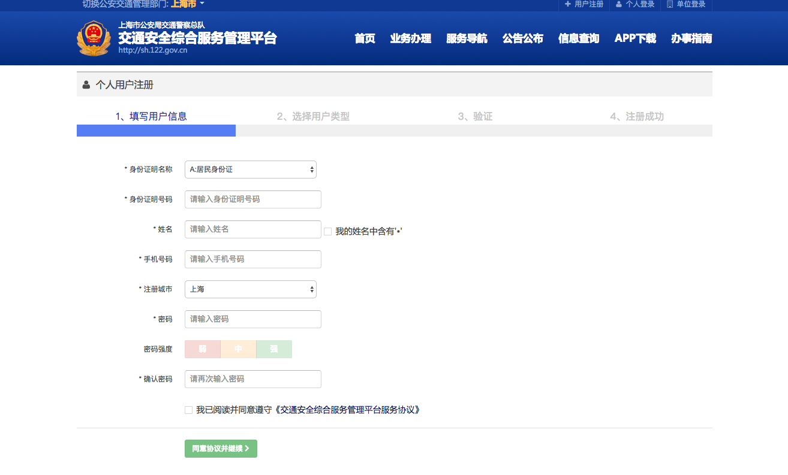Screen dimensions: 788x475
Task: Click the building icon beside 单位登录
Action: (670, 4)
